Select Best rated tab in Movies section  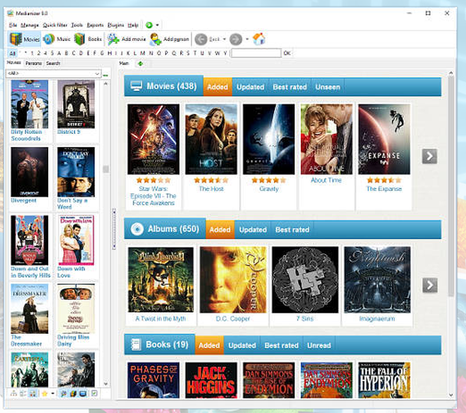(x=290, y=87)
